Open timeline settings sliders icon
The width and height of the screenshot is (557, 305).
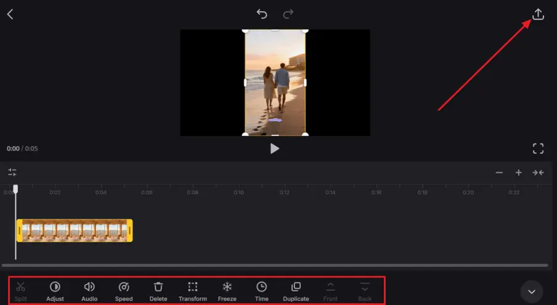click(x=12, y=172)
